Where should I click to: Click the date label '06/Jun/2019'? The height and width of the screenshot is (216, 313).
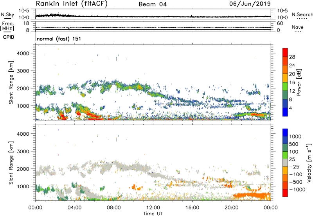[250, 4]
